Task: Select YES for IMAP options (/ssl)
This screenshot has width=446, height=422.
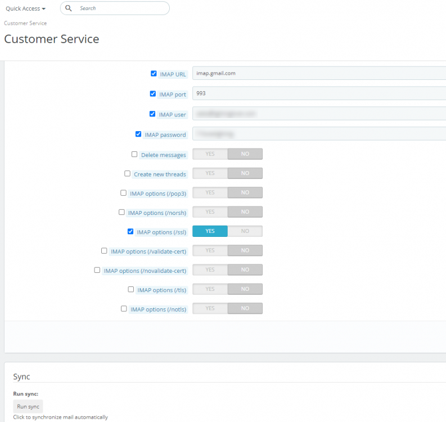Action: tap(210, 231)
